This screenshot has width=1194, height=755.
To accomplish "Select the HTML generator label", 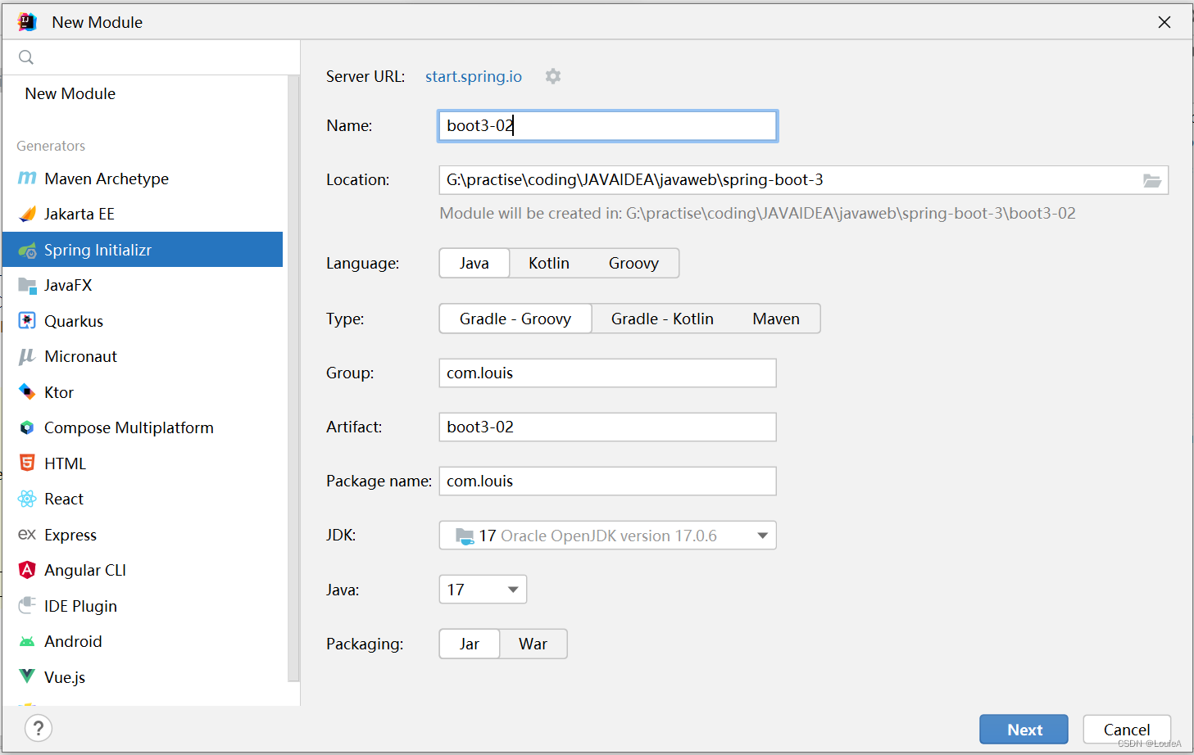I will 66,463.
